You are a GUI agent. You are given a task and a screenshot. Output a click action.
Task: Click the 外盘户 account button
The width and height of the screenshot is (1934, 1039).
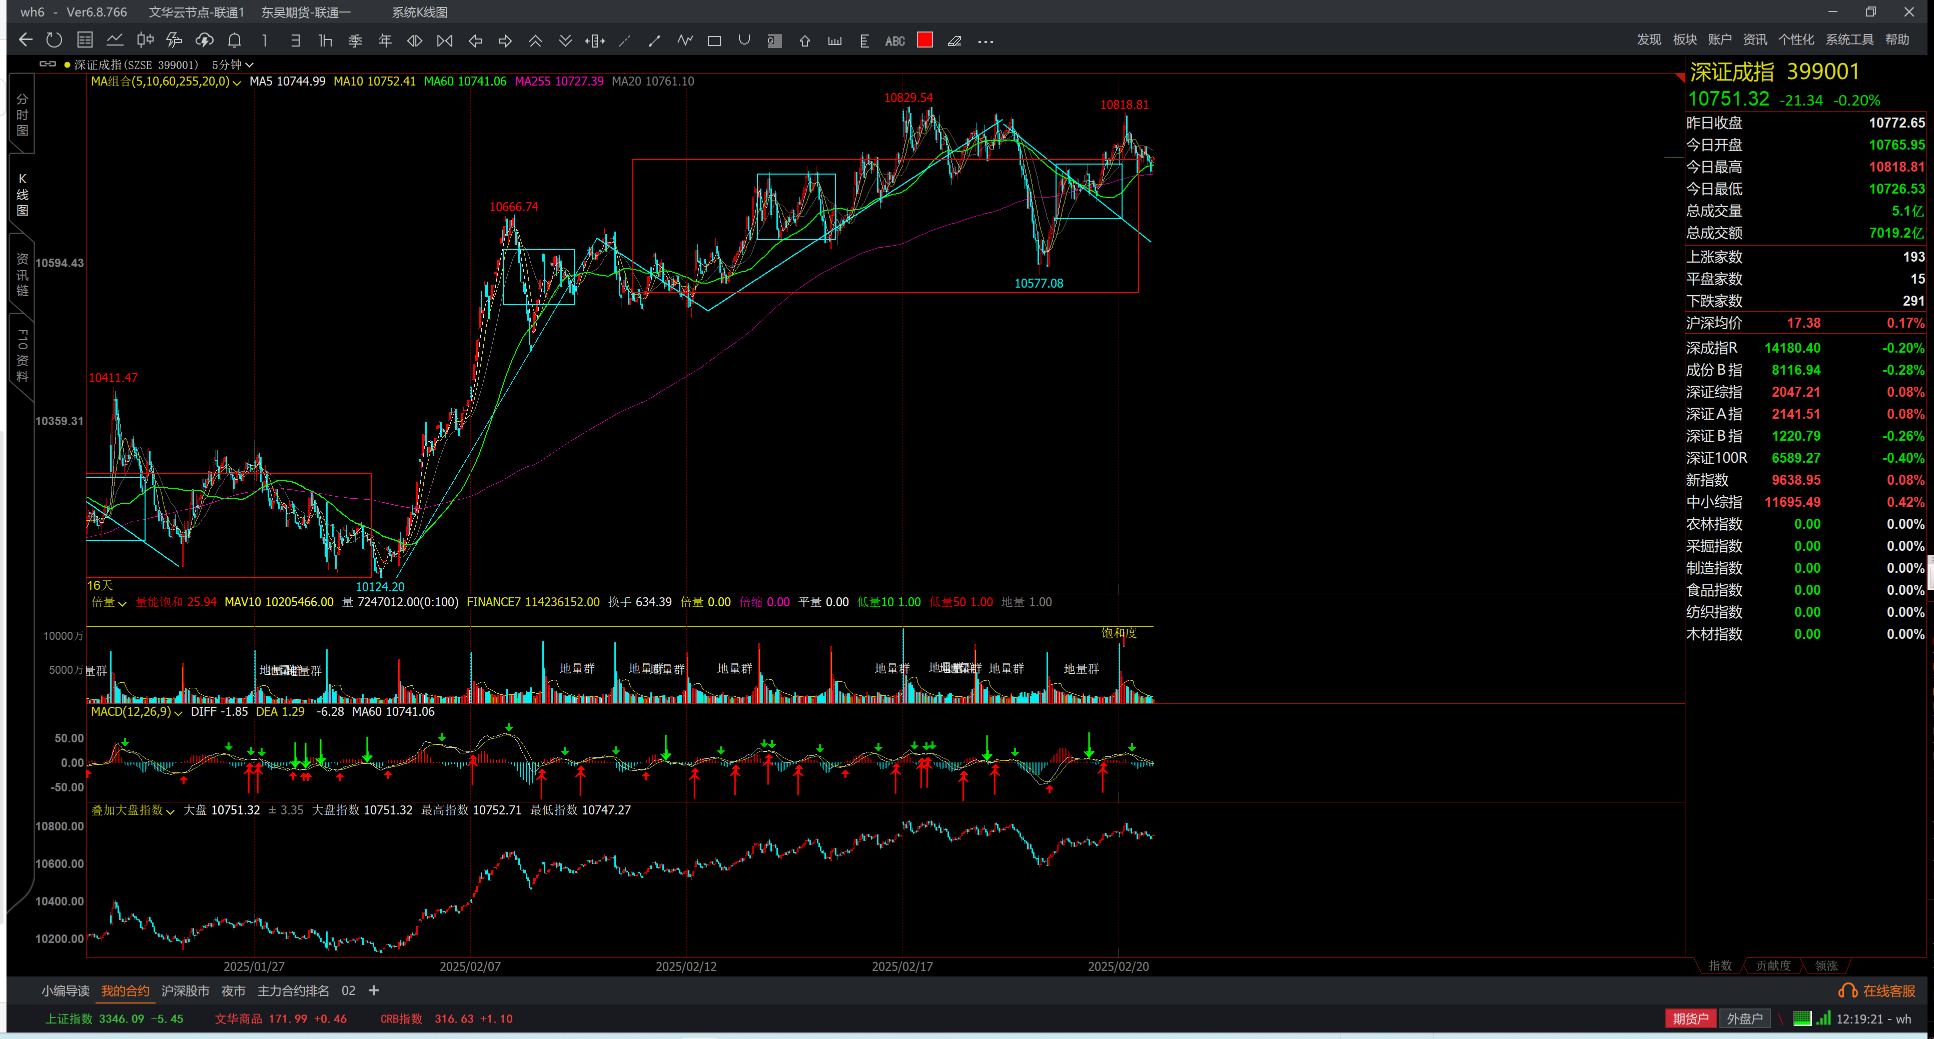pyautogui.click(x=1745, y=1018)
